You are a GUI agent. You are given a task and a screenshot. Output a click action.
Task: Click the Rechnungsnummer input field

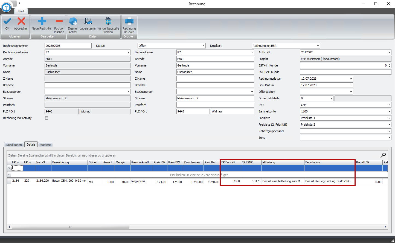coord(68,46)
